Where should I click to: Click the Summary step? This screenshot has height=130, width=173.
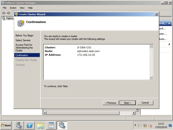point(20,65)
